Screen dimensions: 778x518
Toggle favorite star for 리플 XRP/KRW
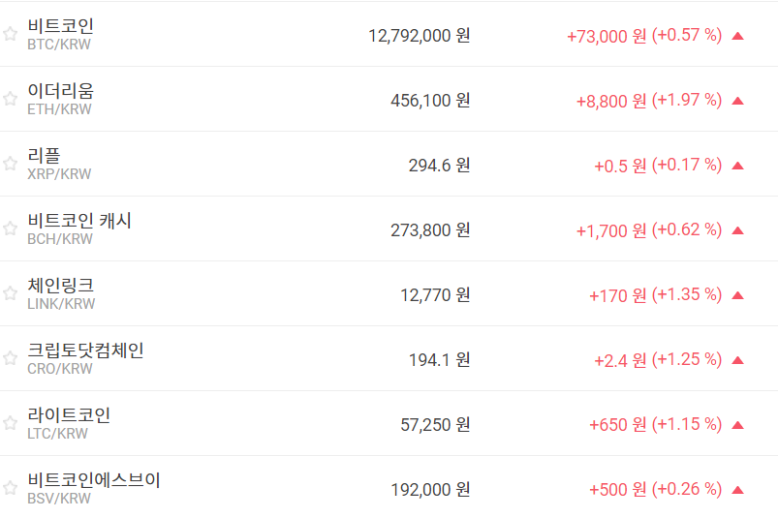pos(10,164)
